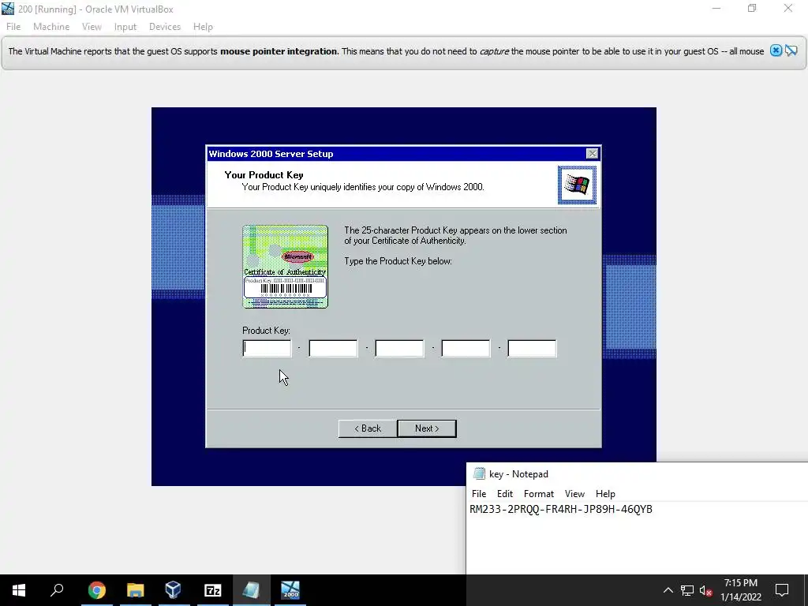The width and height of the screenshot is (808, 606).
Task: Focus the first Product Key field
Action: click(267, 348)
